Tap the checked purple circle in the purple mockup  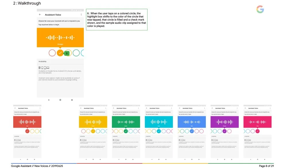(x=225, y=131)
